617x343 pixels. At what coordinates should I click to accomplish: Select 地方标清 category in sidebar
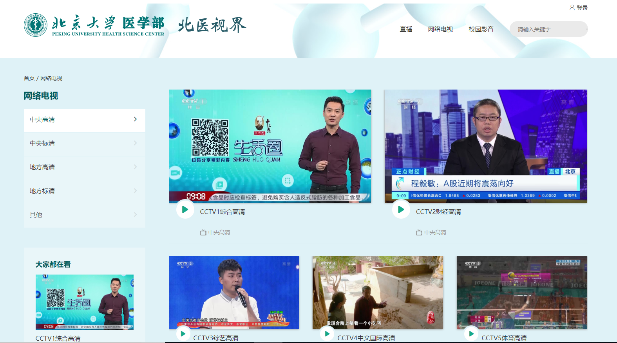tap(85, 191)
